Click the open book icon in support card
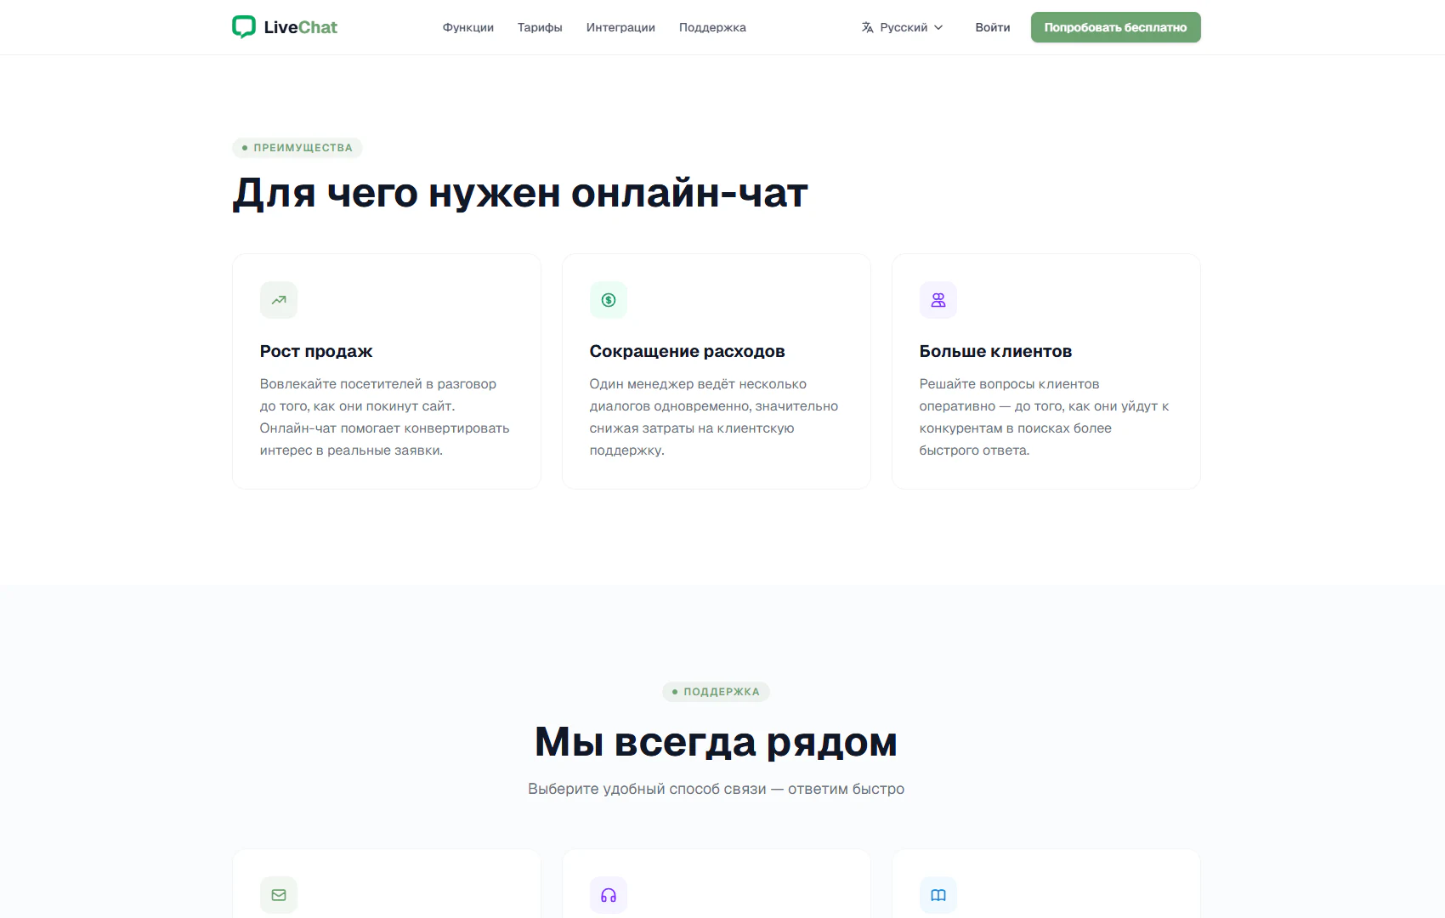 [x=938, y=895]
